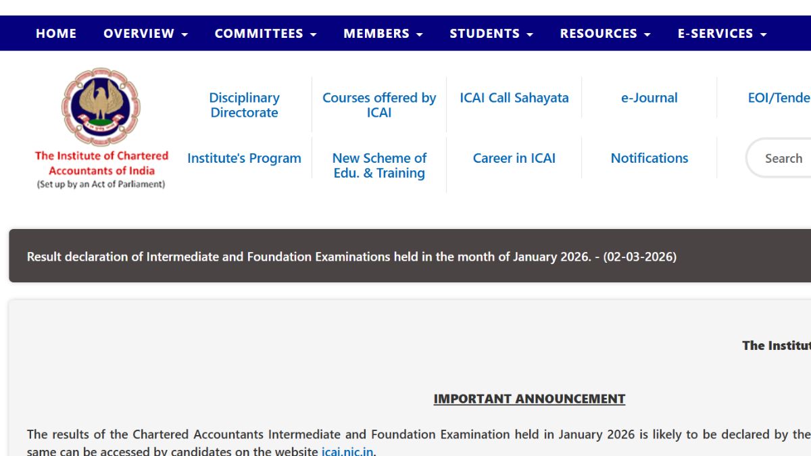Expand the OVERVIEW dropdown menu
Screen dimensions: 811x456
(x=145, y=34)
